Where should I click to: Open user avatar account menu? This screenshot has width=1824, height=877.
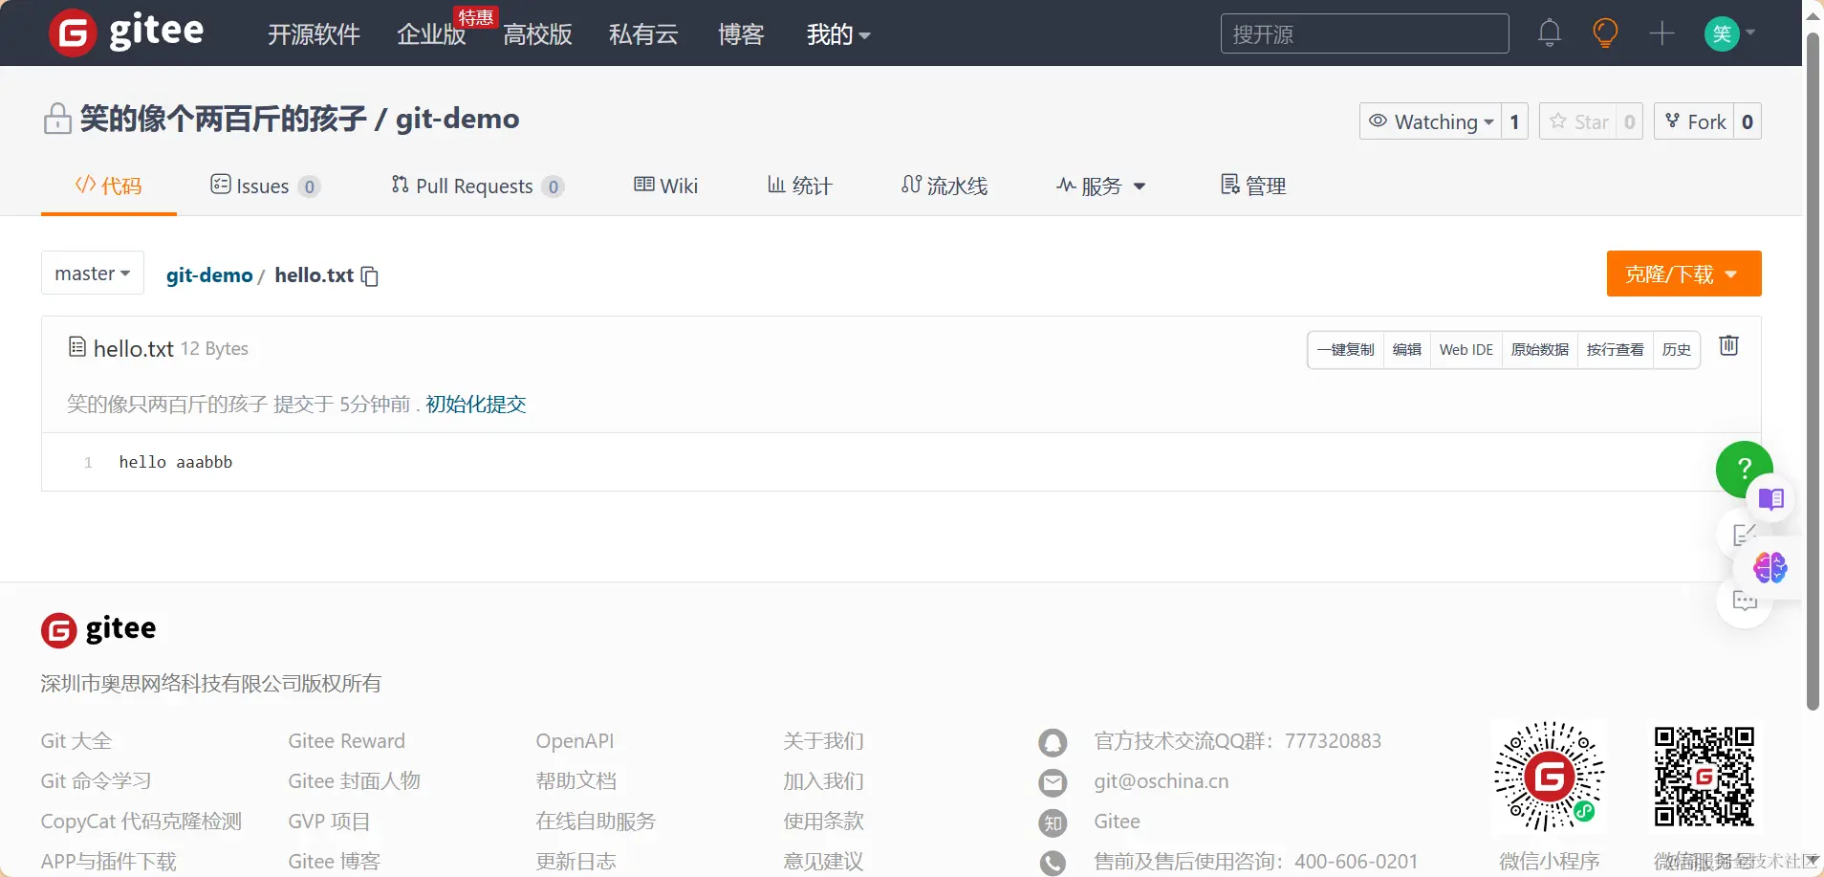coord(1730,34)
